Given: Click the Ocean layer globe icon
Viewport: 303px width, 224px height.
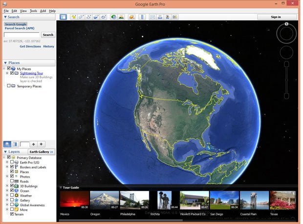Looking at the screenshot, I should (17, 191).
